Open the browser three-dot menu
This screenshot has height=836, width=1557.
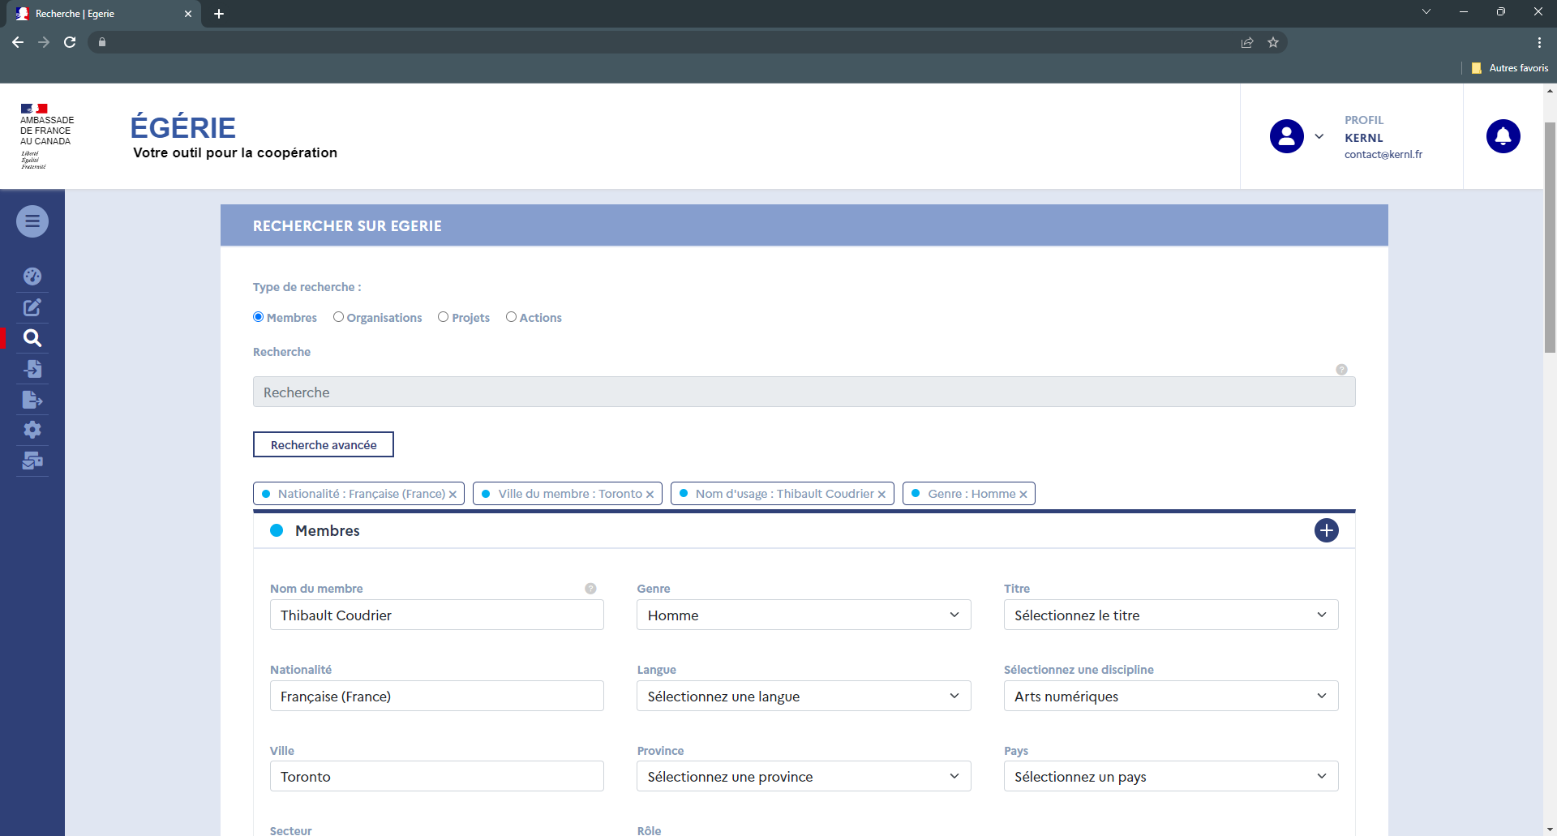pos(1539,42)
